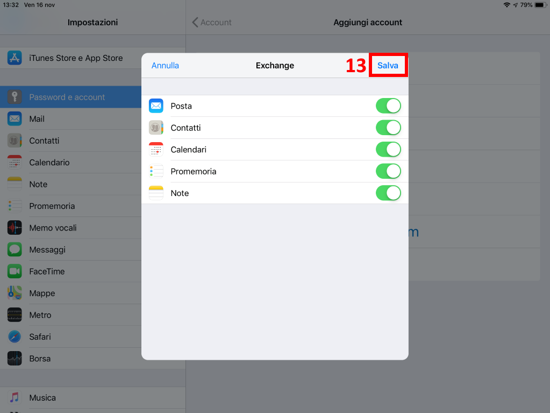Open the Password e account key icon

(x=15, y=97)
